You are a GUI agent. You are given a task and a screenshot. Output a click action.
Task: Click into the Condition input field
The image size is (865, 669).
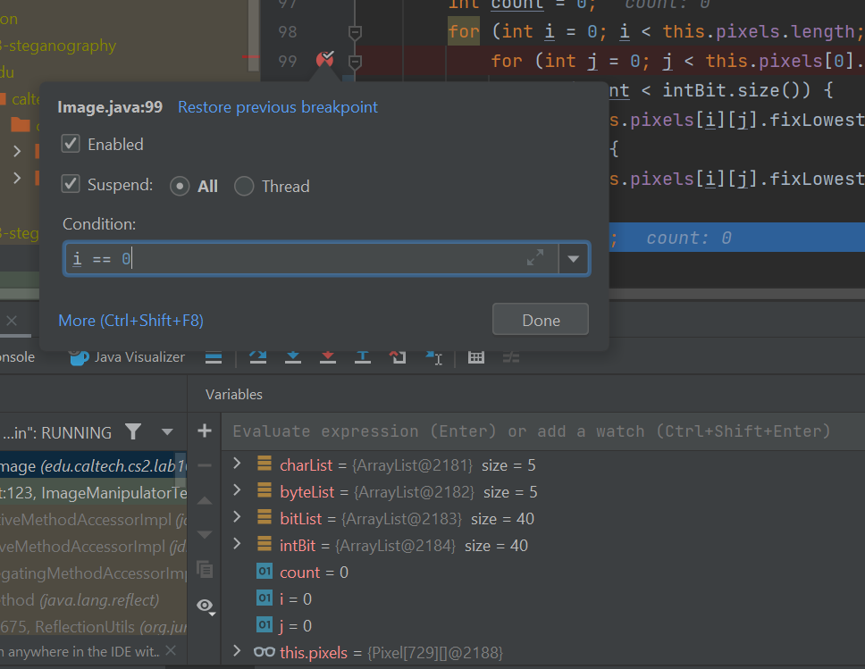[311, 259]
